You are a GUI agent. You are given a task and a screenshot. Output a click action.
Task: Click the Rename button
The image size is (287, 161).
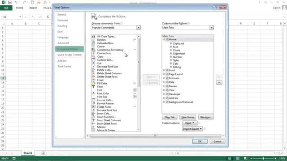[x=206, y=117]
